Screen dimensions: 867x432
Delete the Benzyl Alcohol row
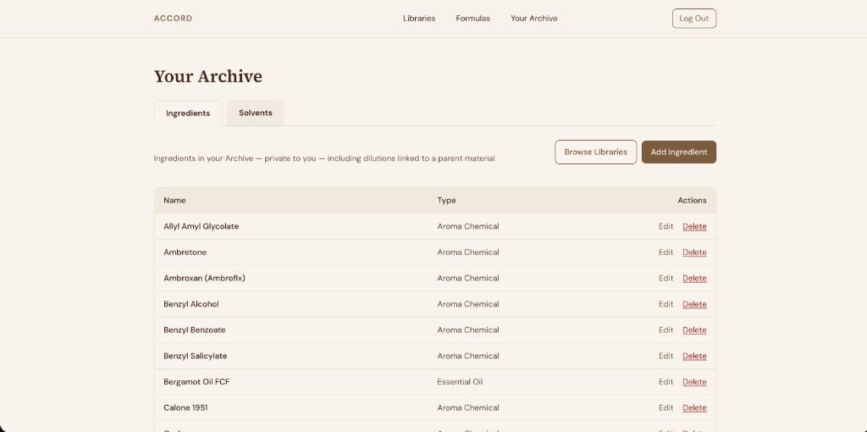[x=694, y=304]
